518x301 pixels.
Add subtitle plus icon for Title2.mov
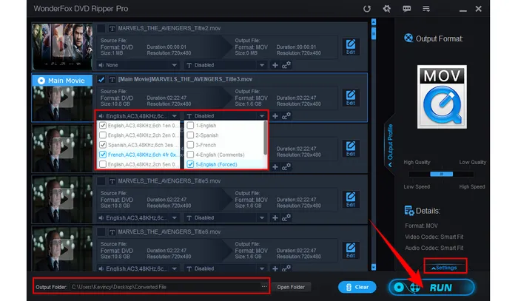tap(275, 65)
